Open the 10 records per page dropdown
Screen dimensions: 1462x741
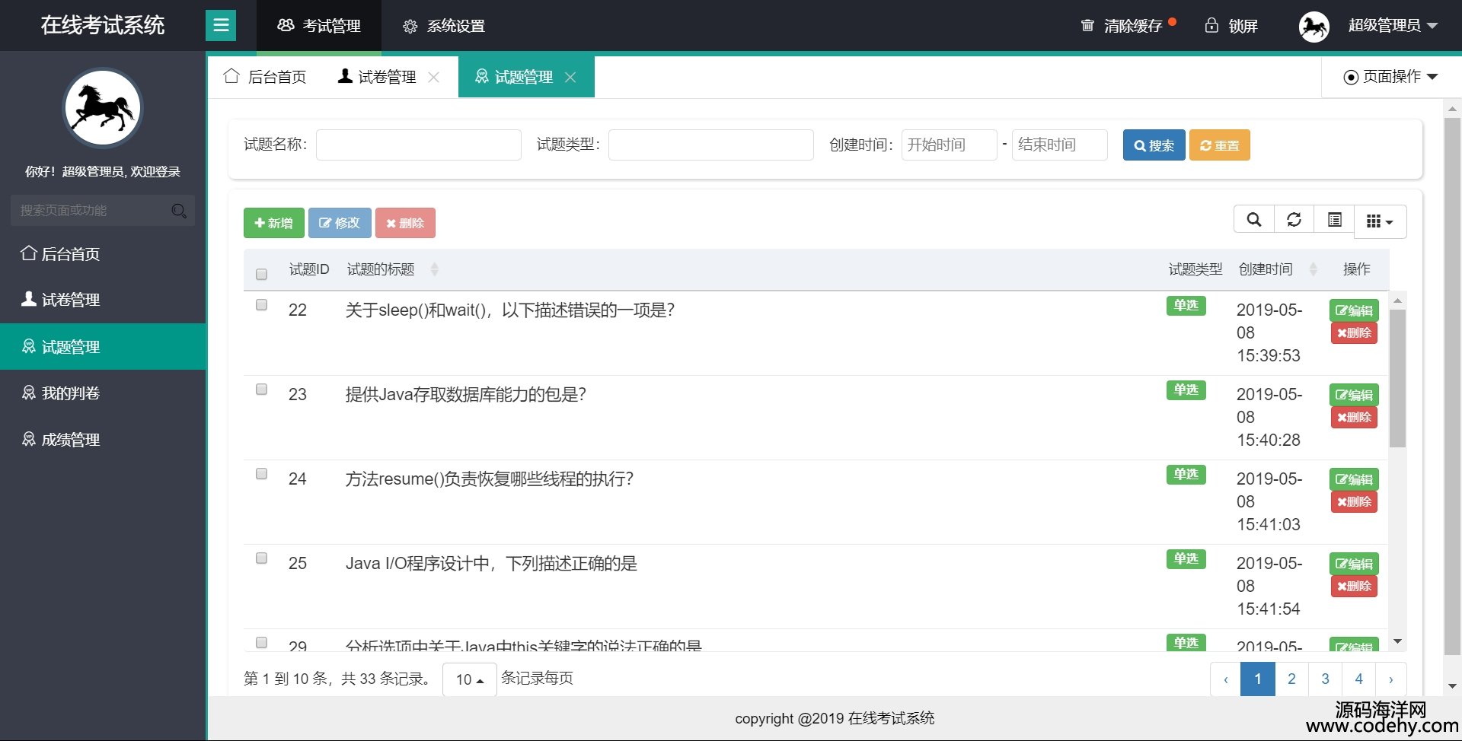469,679
